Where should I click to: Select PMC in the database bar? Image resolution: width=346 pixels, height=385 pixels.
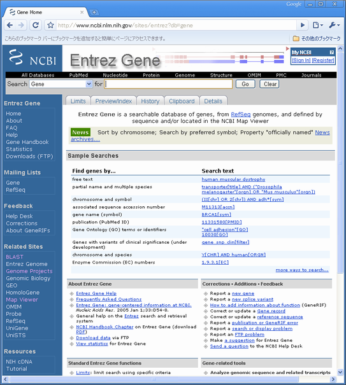[281, 75]
